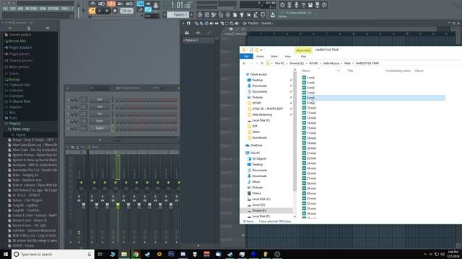The height and width of the screenshot is (259, 462).
Task: Mute the Kick channel with its green LED
Action: (68, 99)
